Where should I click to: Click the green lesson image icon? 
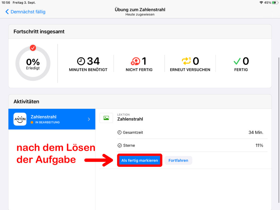(x=106, y=118)
